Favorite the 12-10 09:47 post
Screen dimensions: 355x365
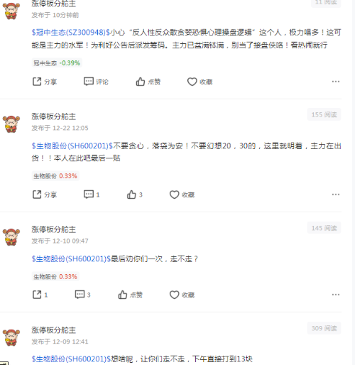tap(182, 295)
